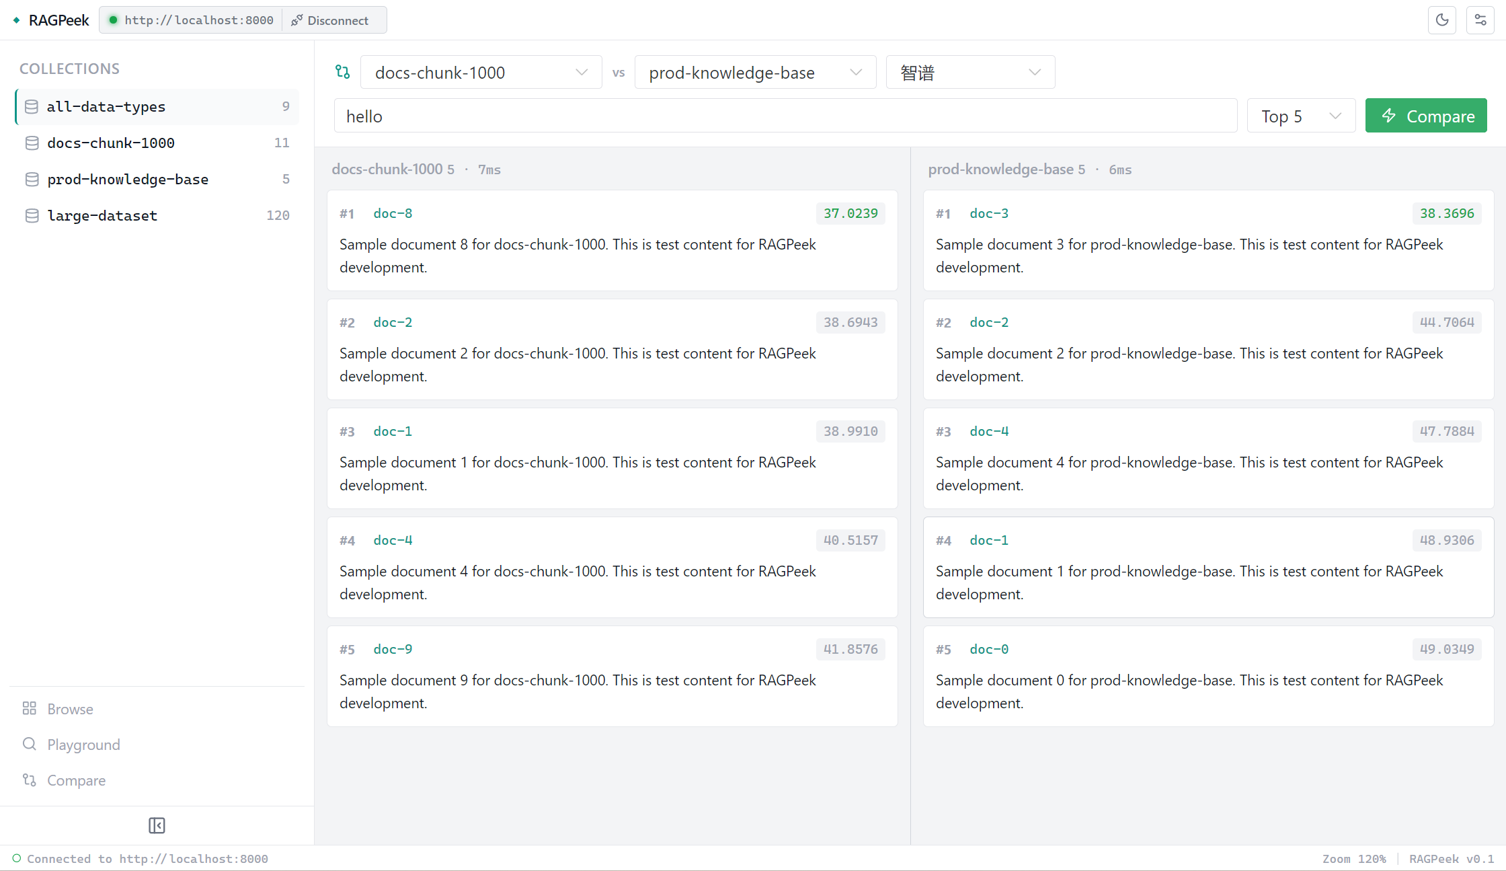Click the Browse grid icon
Image resolution: width=1506 pixels, height=871 pixels.
tap(30, 708)
